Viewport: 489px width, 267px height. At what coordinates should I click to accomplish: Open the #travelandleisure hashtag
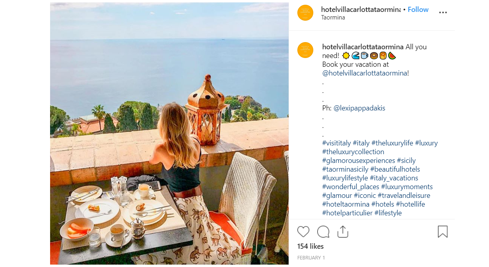404,195
